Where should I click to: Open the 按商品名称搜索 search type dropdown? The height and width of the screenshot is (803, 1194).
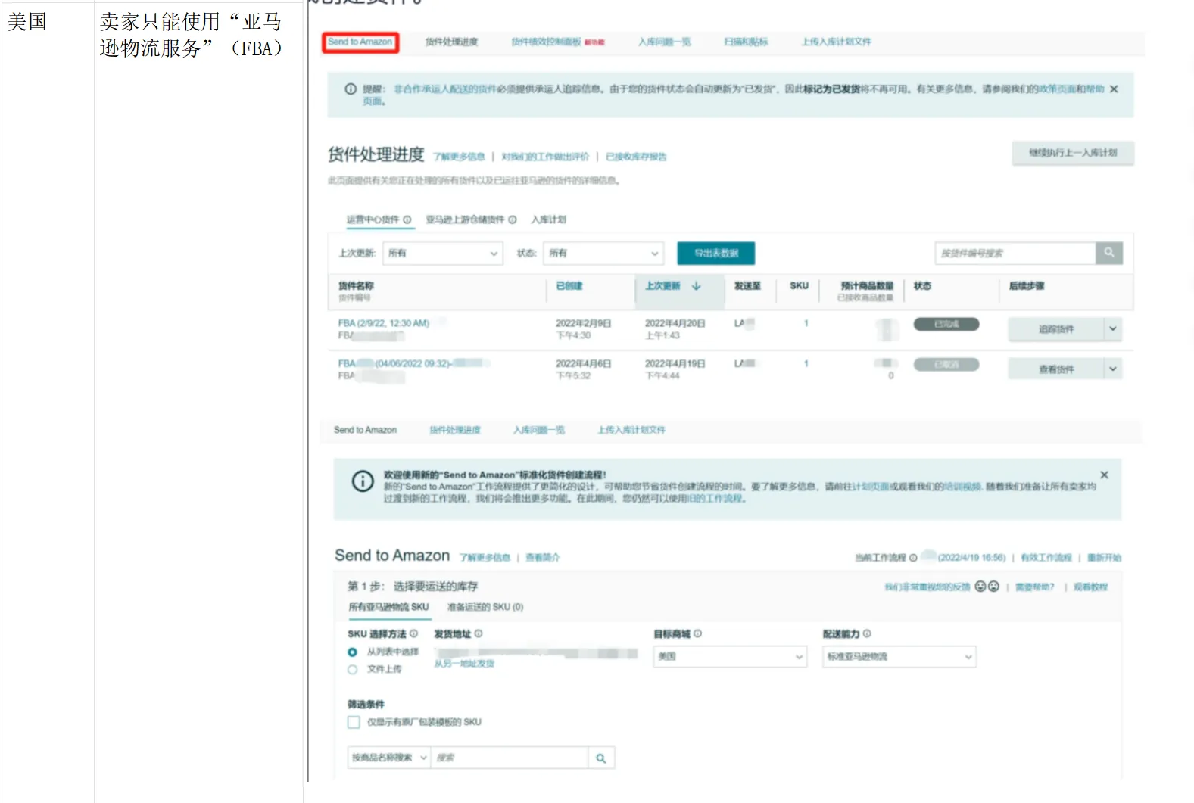pos(389,758)
